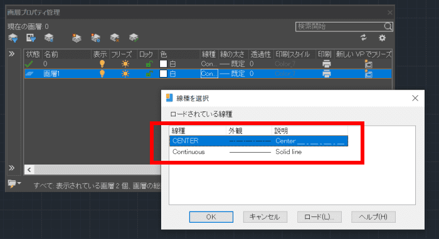Screen dimensions: 439x239
Task: Open the New Property Filter tool
Action: point(13,38)
